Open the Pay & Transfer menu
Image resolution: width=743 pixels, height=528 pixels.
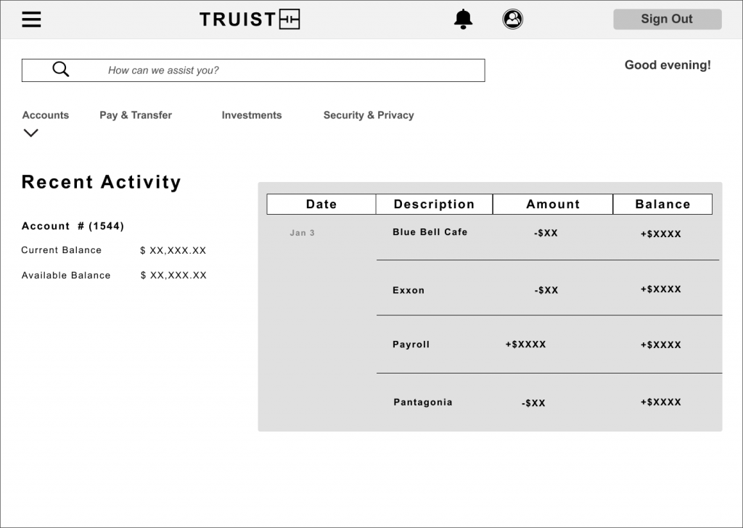[136, 115]
